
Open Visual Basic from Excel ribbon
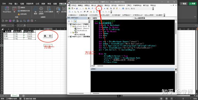(7, 10)
